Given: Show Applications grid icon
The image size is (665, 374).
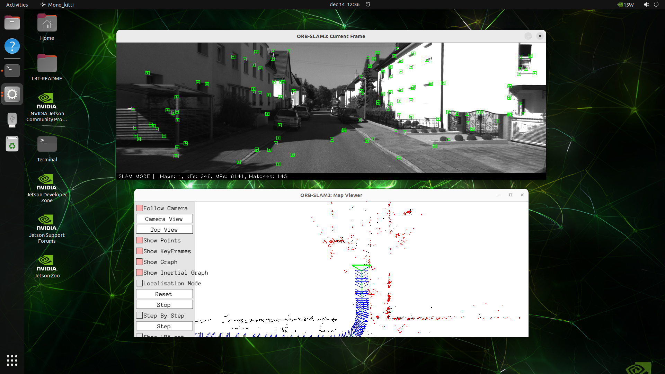Looking at the screenshot, I should pyautogui.click(x=12, y=360).
